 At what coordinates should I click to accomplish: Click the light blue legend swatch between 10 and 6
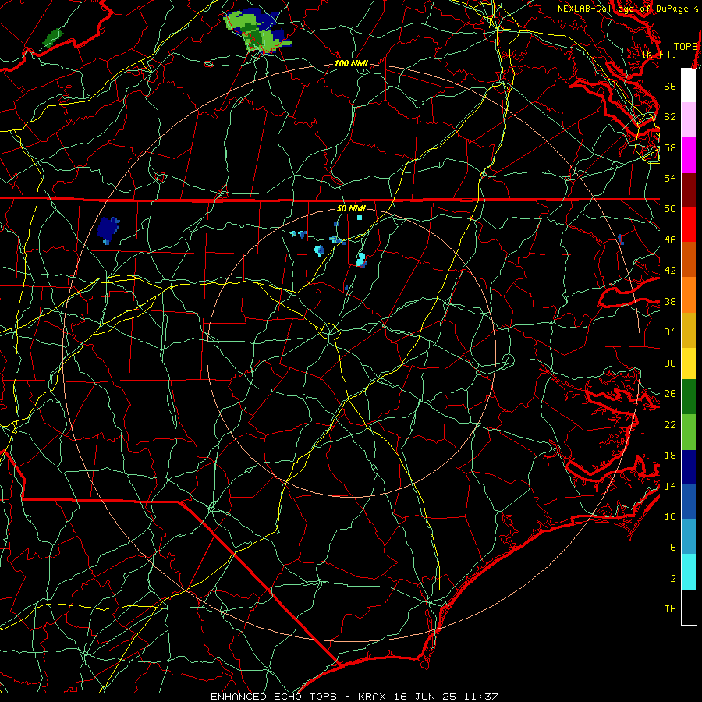689,537
